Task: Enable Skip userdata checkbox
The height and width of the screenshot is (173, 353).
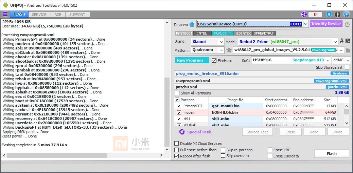Action: point(223,155)
